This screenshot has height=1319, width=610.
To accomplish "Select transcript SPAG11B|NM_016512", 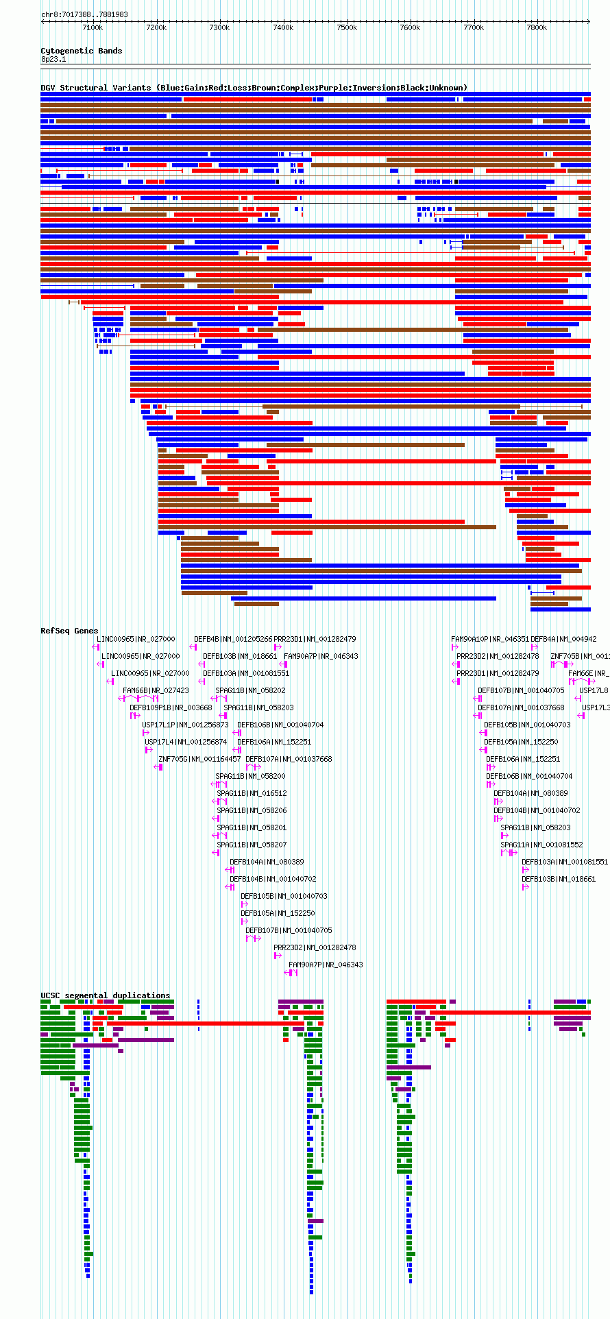I will (252, 793).
